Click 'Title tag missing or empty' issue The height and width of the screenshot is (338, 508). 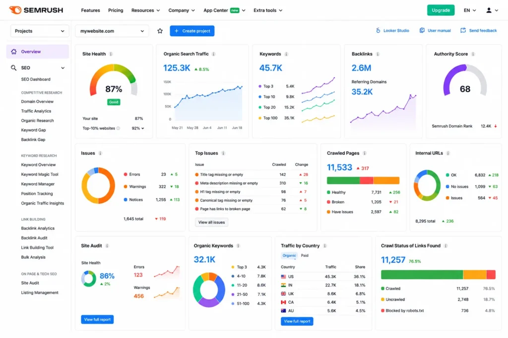point(221,175)
